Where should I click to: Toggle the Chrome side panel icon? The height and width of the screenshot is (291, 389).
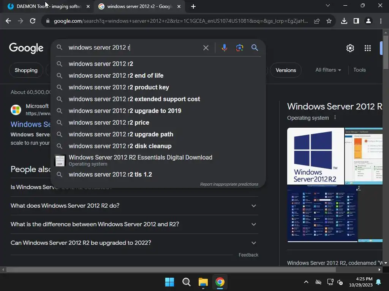coord(356,21)
